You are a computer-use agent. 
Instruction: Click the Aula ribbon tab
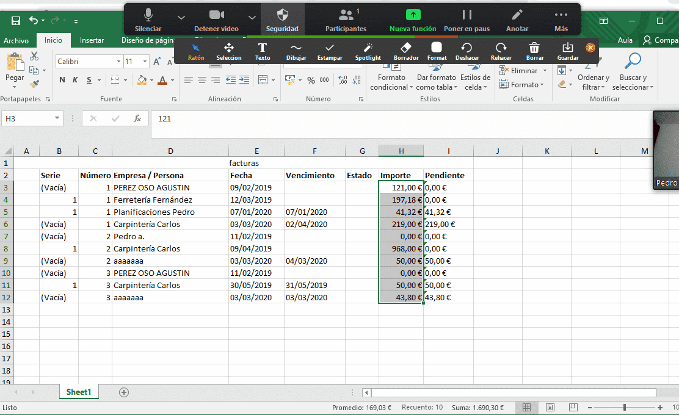[625, 40]
